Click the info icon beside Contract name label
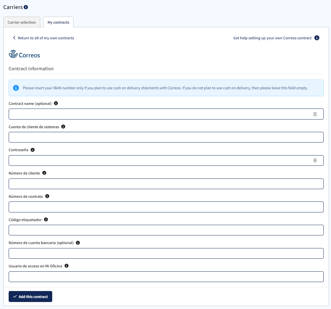The width and height of the screenshot is (331, 309). 56,103
